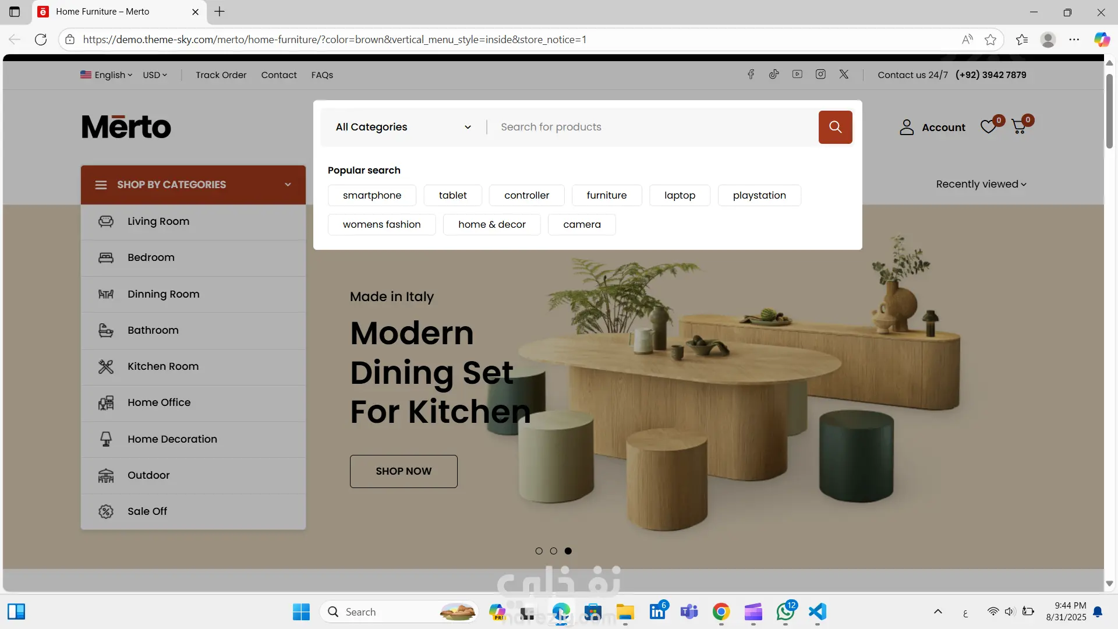This screenshot has width=1118, height=629.
Task: Open the Instagram social icon
Action: (820, 75)
